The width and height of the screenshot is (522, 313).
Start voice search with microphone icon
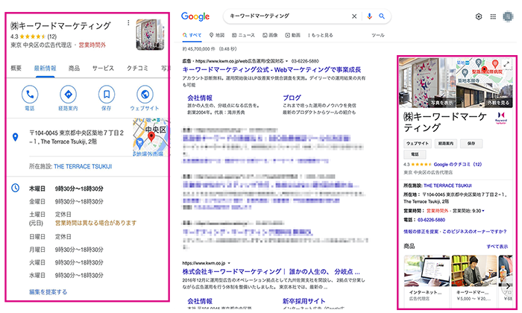click(369, 16)
